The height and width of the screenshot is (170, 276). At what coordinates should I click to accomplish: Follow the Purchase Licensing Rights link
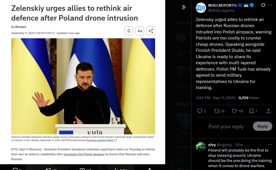[x=100, y=140]
